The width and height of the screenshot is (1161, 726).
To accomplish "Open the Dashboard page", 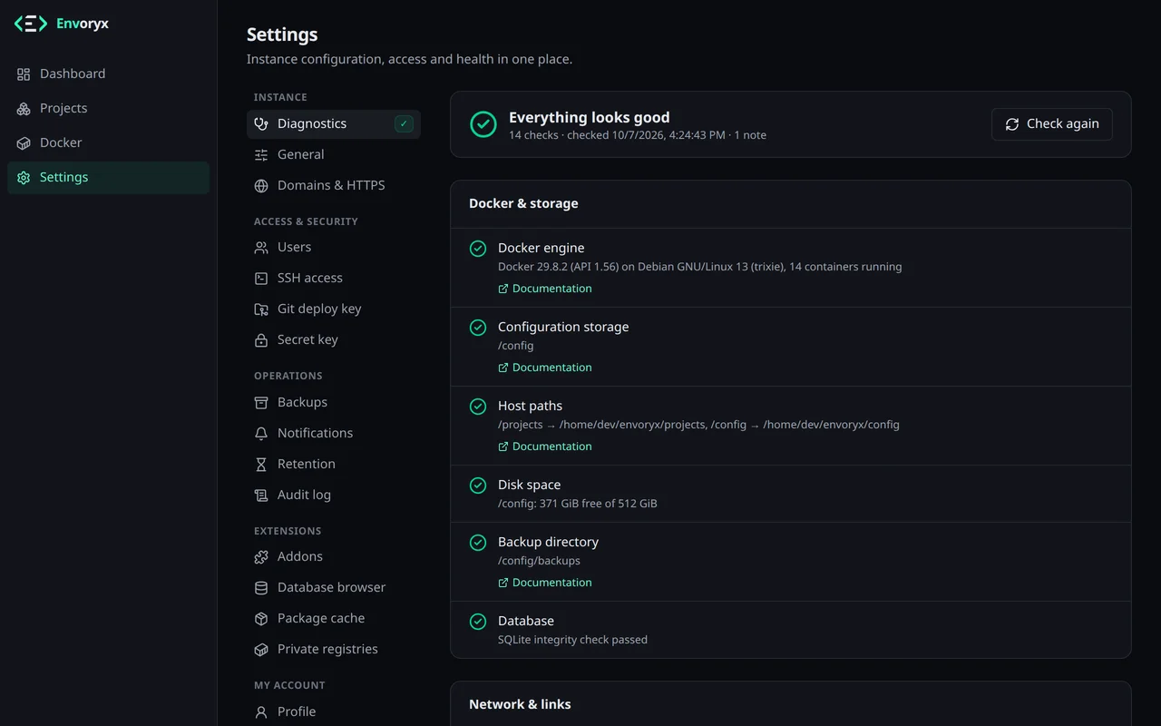I will [109, 74].
